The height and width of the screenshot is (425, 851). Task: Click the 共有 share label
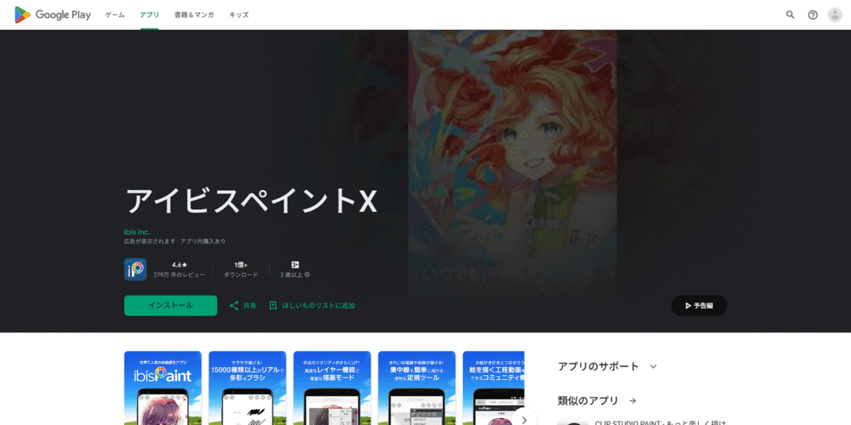coord(249,305)
